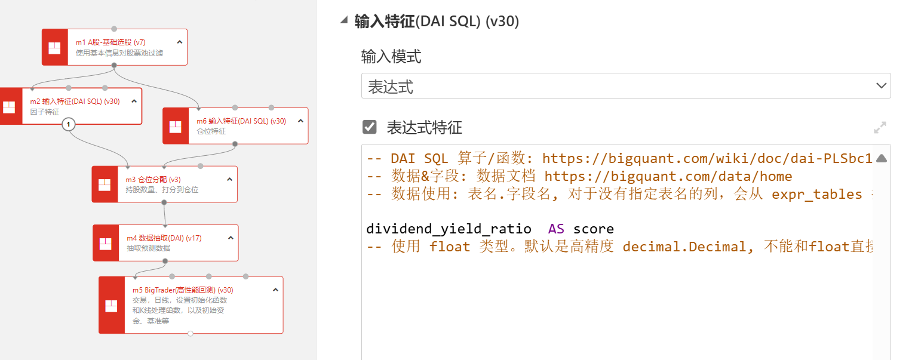This screenshot has height=360, width=915.
Task: Click the expand editor icon beside 表达式特征
Action: (879, 128)
